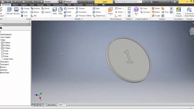The width and height of the screenshot is (194, 109).
Task: Use the Derive command
Action: click(35, 12)
